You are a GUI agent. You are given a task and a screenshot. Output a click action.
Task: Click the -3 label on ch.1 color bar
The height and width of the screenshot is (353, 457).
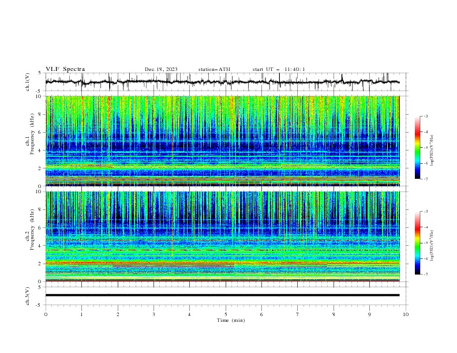coord(426,116)
